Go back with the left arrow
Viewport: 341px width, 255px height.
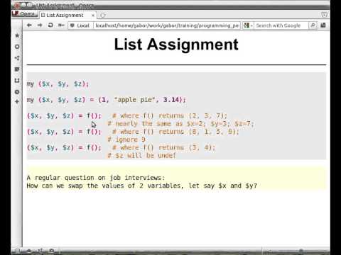tap(29, 25)
